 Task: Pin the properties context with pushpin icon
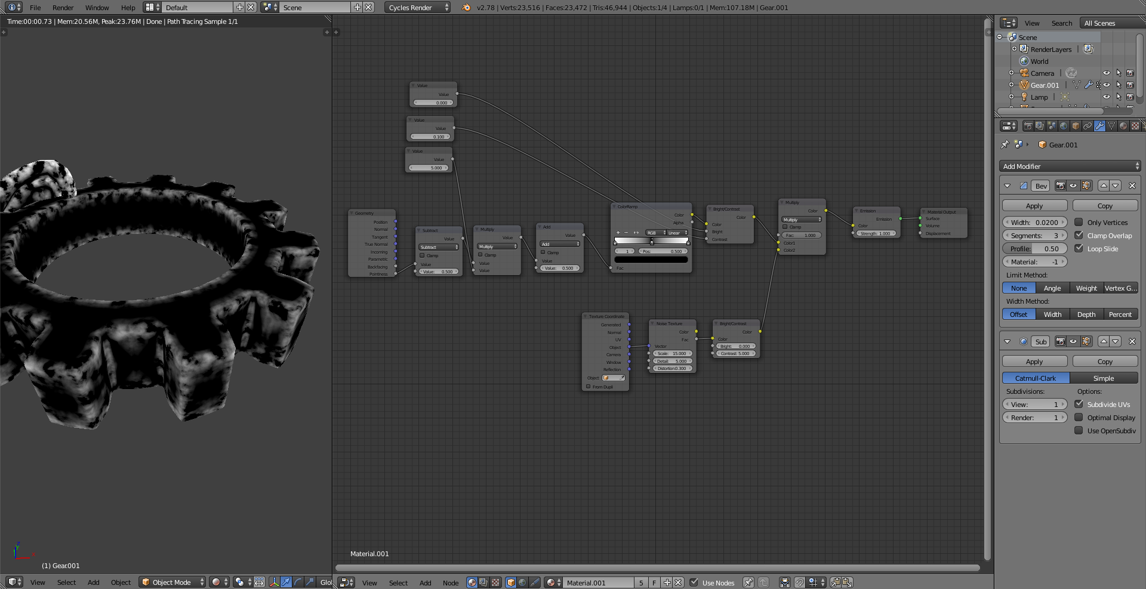point(1005,144)
